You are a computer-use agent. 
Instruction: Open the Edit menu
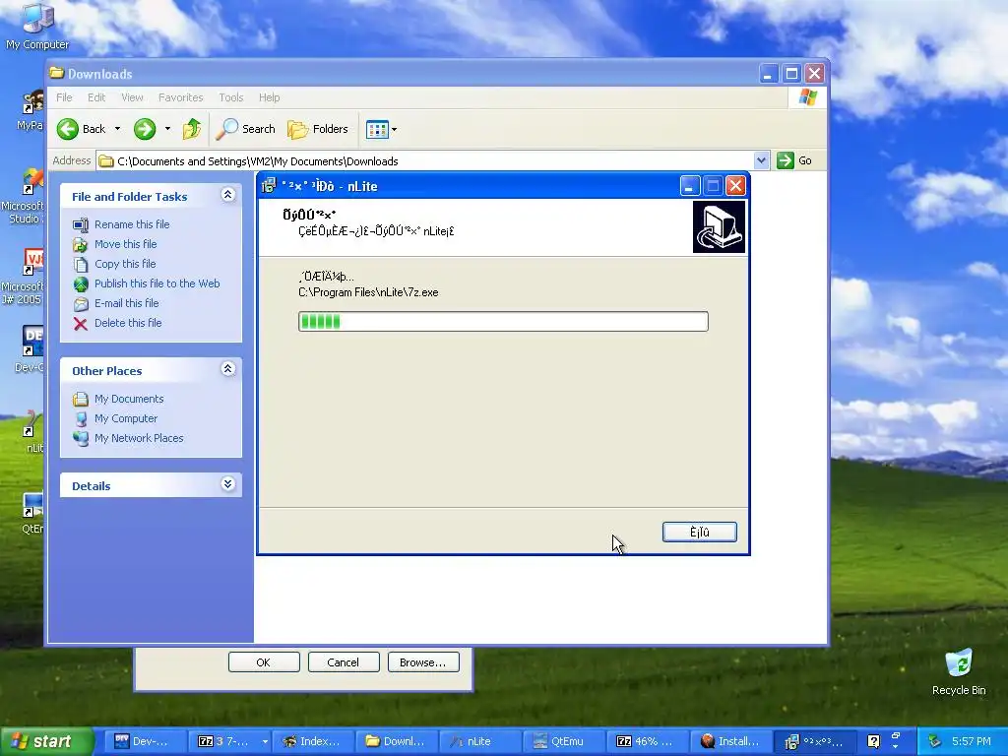[96, 97]
